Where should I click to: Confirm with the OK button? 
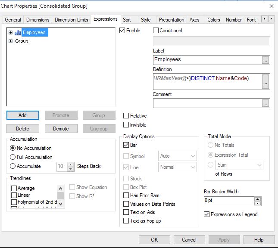pos(154,240)
